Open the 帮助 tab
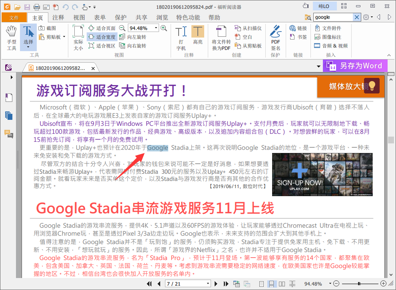396x290 pixels. coord(215,18)
